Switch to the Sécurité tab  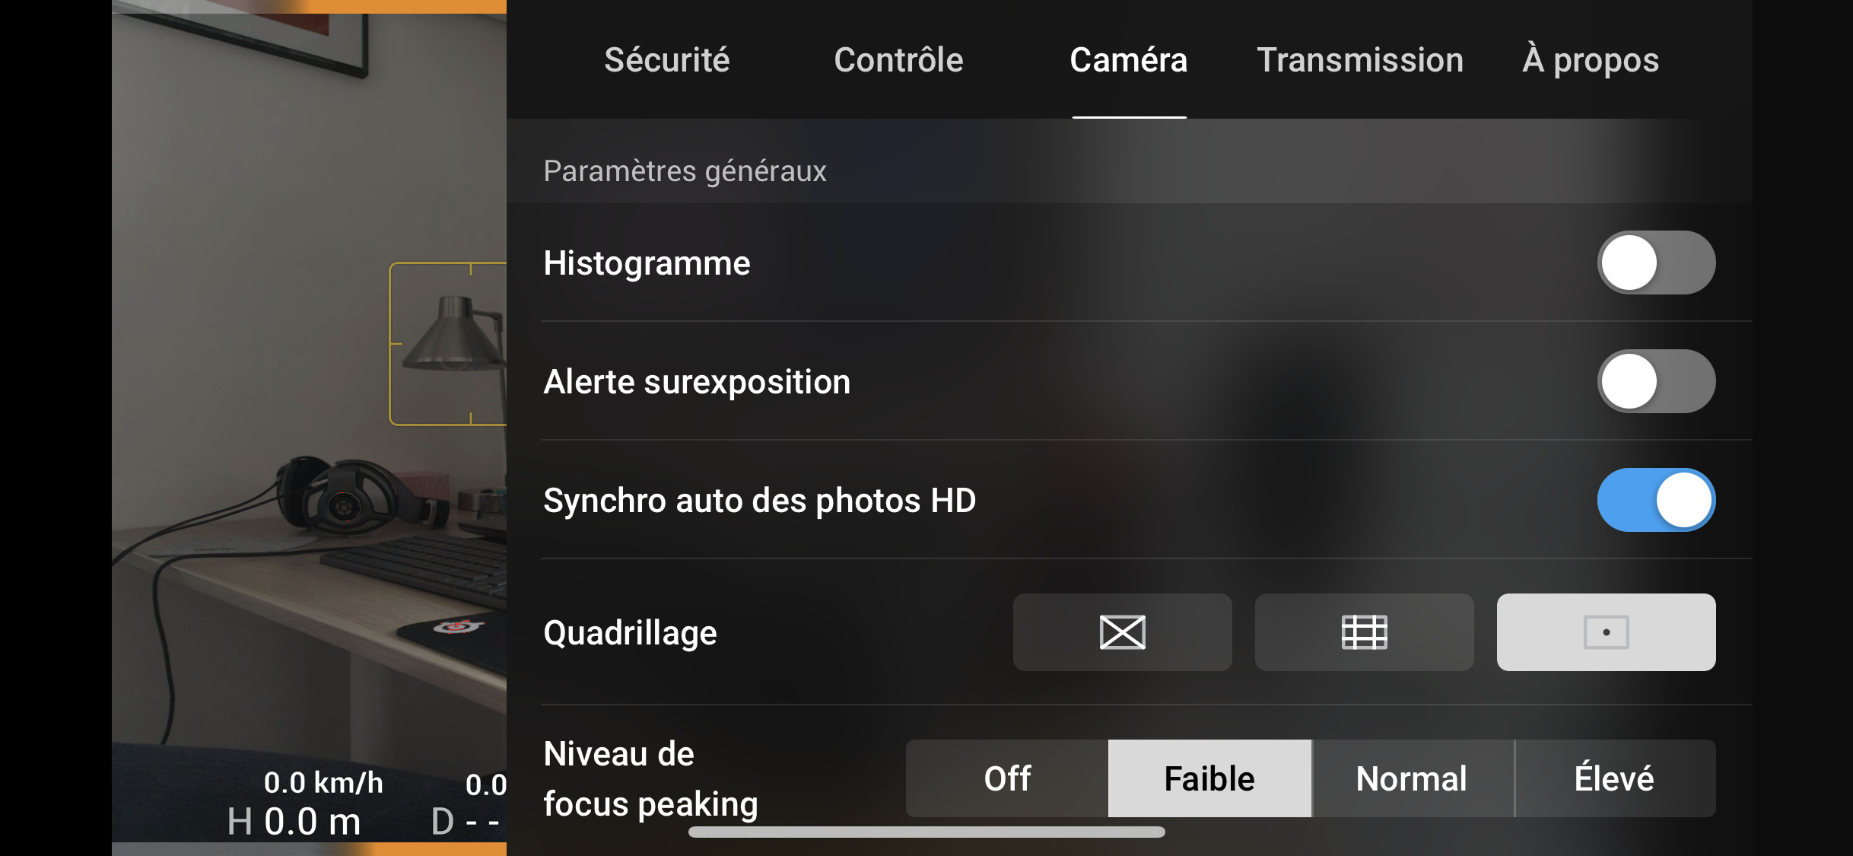tap(668, 59)
